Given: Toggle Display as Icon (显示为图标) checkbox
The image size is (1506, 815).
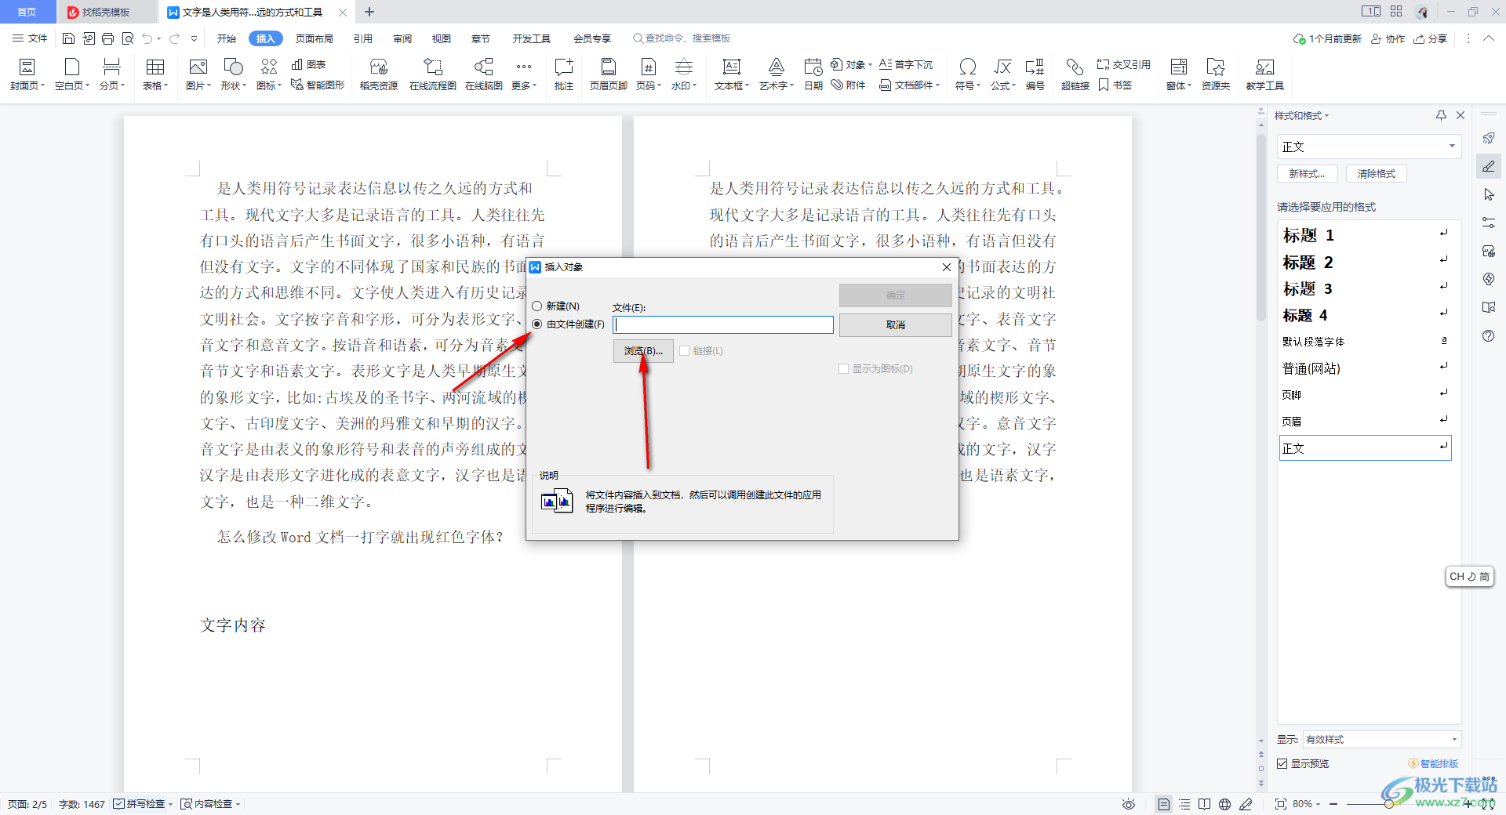Looking at the screenshot, I should [x=844, y=368].
